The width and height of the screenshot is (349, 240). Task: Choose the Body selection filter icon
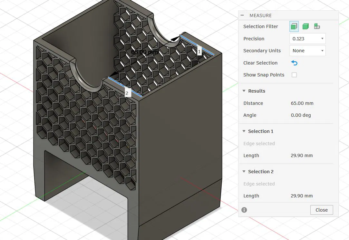[x=305, y=26]
